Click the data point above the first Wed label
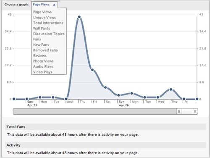210x158 pixels. (x=66, y=99)
